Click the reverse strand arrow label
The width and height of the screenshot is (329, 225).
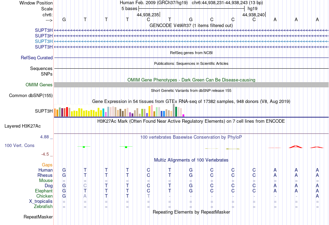click(x=49, y=20)
